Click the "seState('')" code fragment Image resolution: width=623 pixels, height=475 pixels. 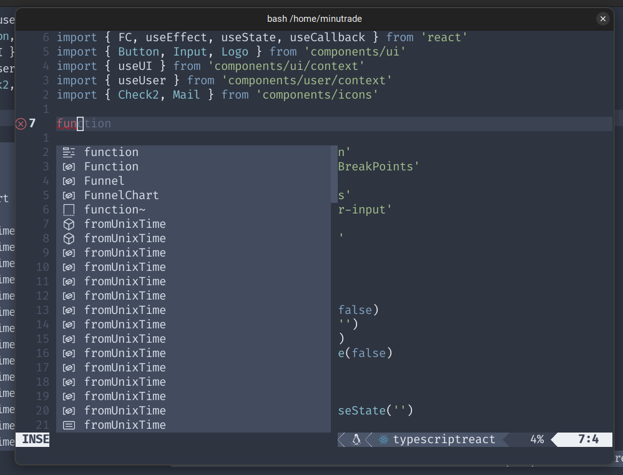point(375,410)
